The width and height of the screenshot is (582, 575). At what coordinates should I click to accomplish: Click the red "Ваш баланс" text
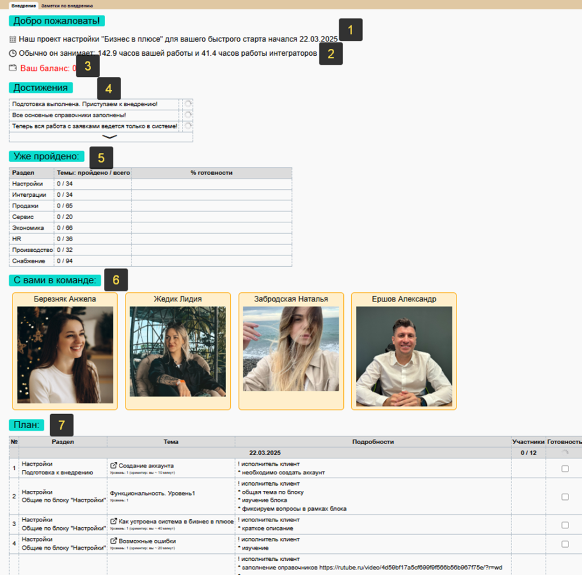tap(45, 68)
